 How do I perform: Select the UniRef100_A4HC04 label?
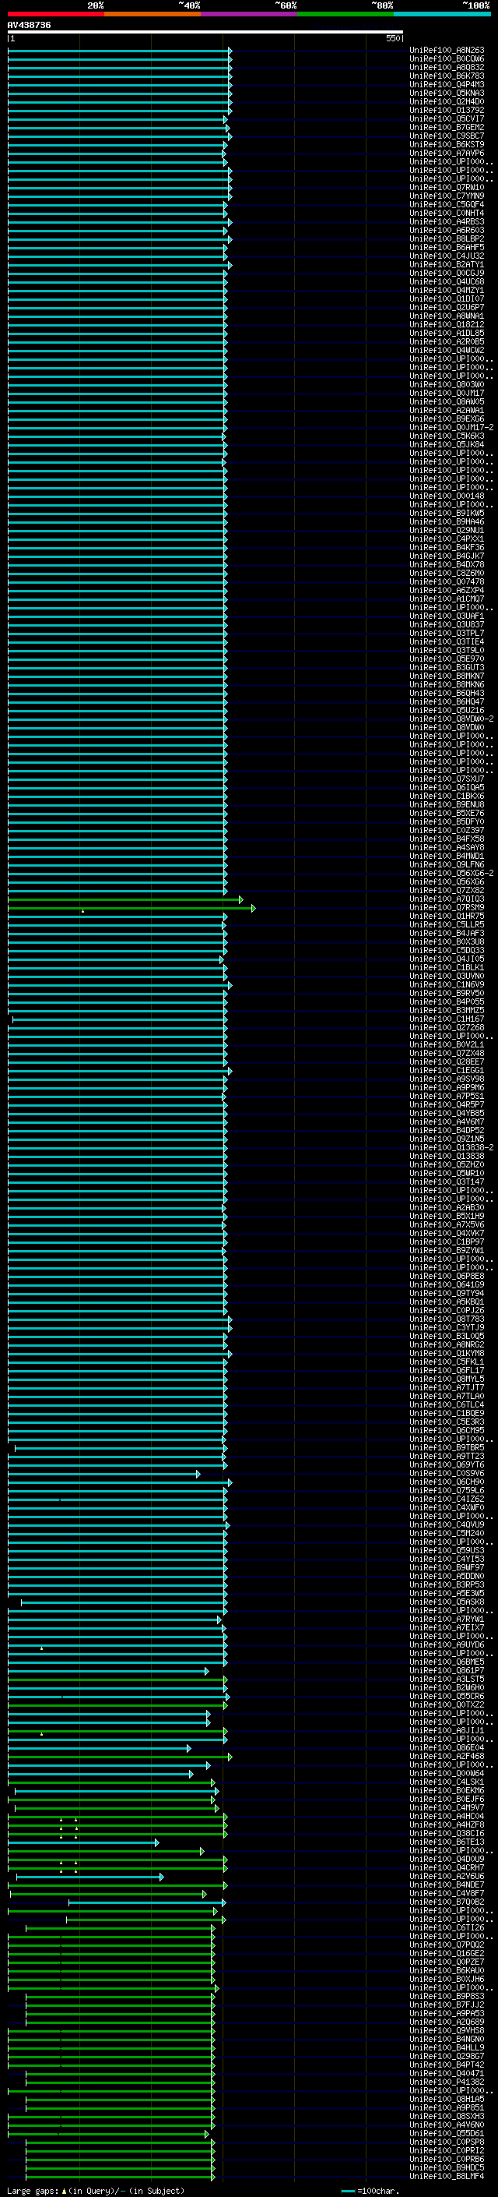click(x=447, y=1817)
